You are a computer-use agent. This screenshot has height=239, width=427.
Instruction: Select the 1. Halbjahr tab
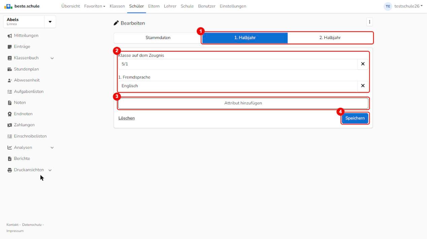click(245, 38)
